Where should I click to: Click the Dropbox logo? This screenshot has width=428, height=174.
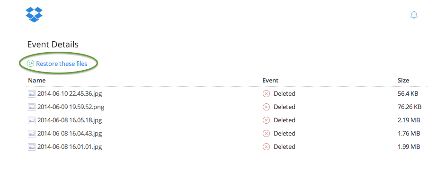[x=34, y=15]
